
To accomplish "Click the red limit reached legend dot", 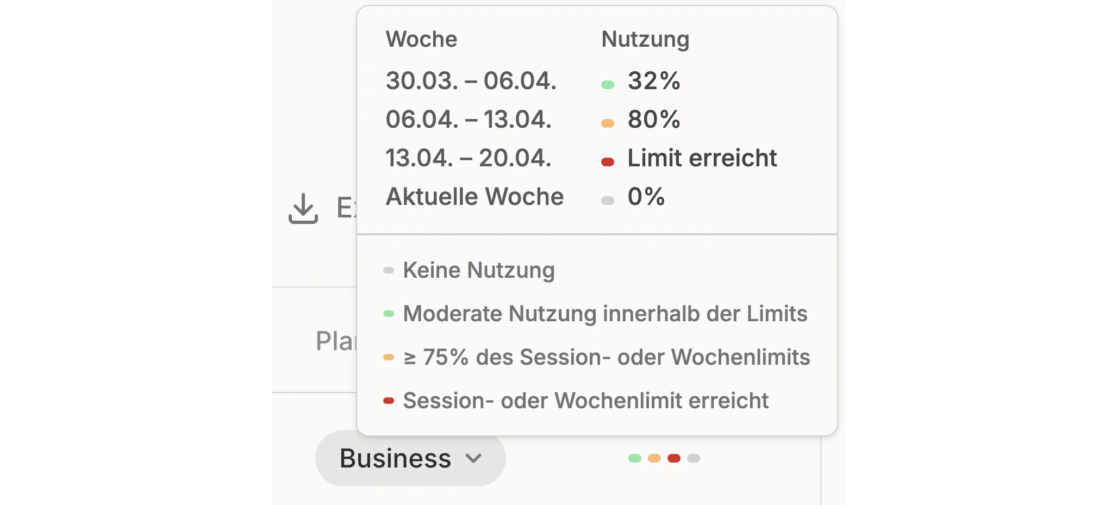I will (388, 401).
